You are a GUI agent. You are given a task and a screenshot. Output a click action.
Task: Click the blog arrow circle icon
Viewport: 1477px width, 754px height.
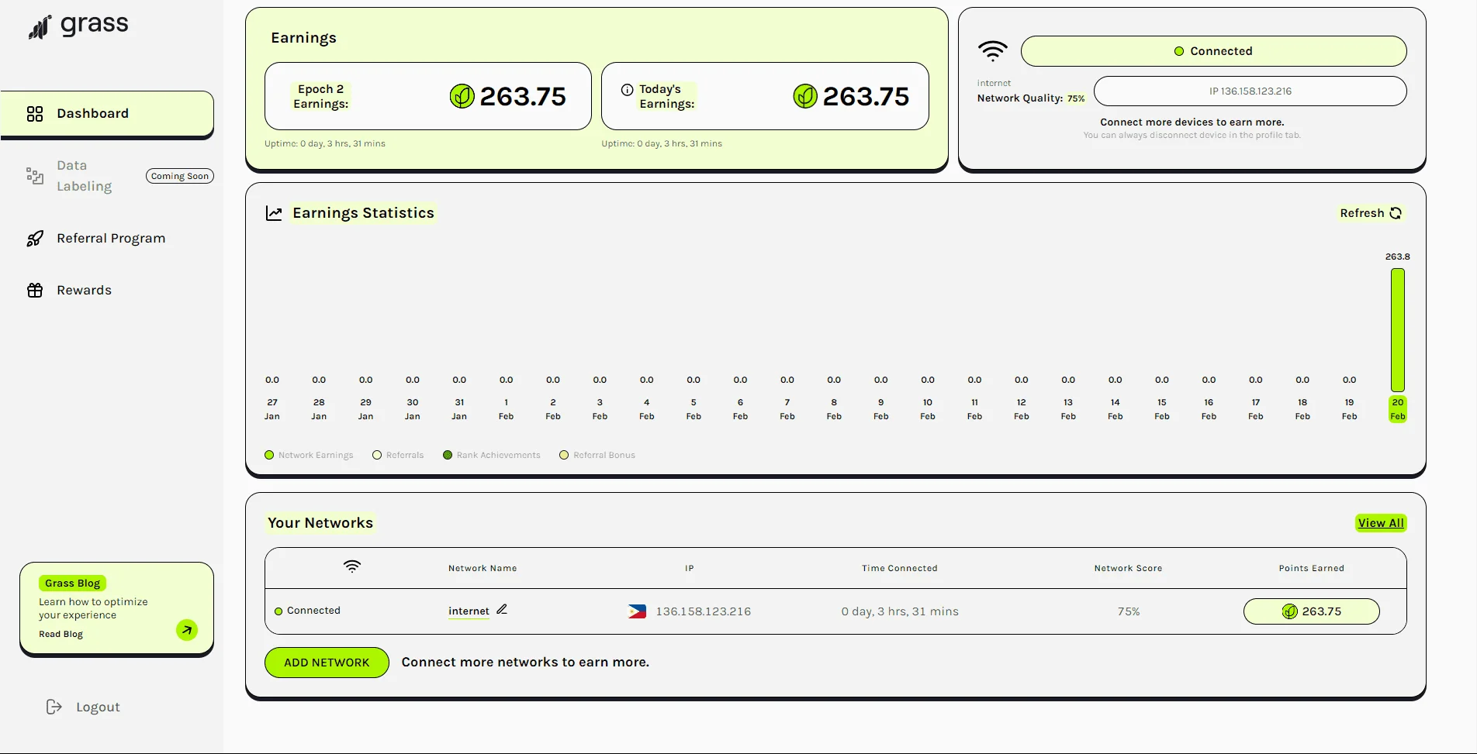187,630
